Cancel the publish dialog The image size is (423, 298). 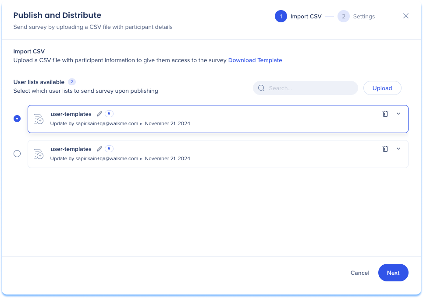click(360, 273)
